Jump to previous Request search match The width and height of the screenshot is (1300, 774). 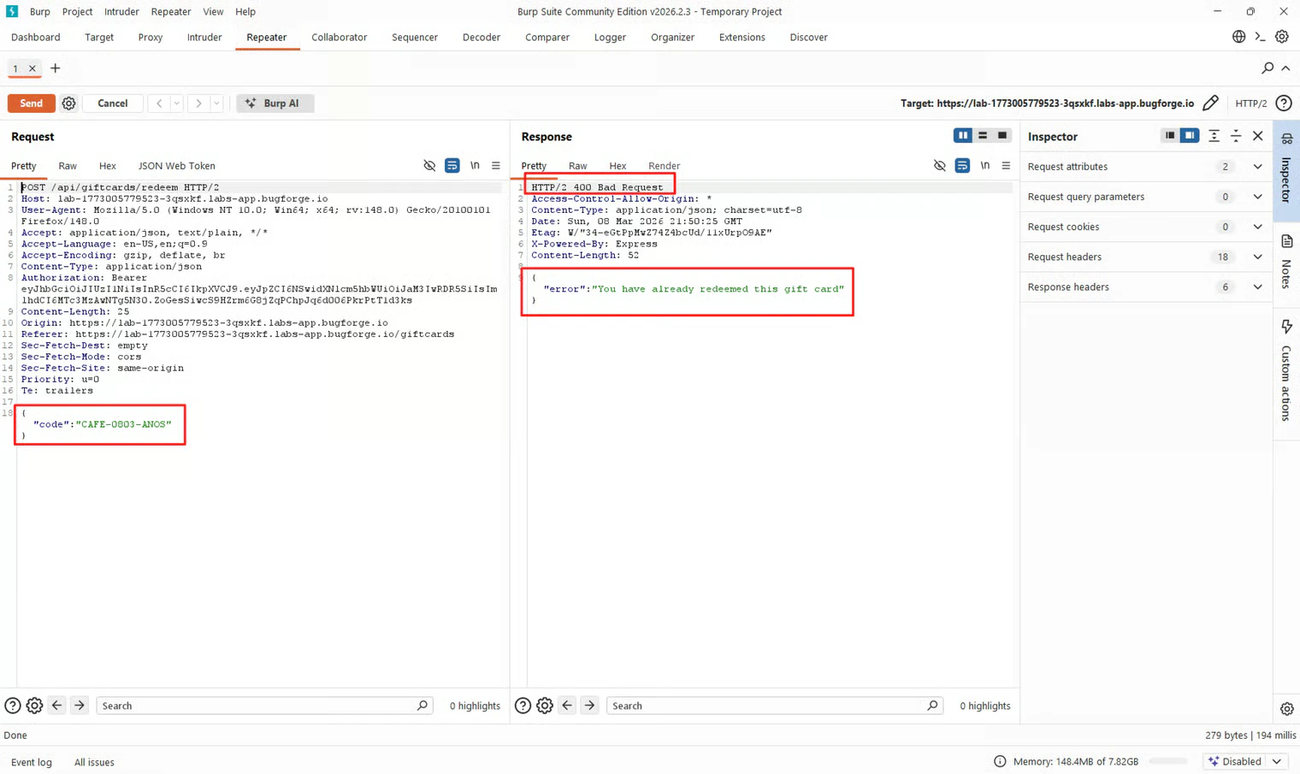[57, 706]
